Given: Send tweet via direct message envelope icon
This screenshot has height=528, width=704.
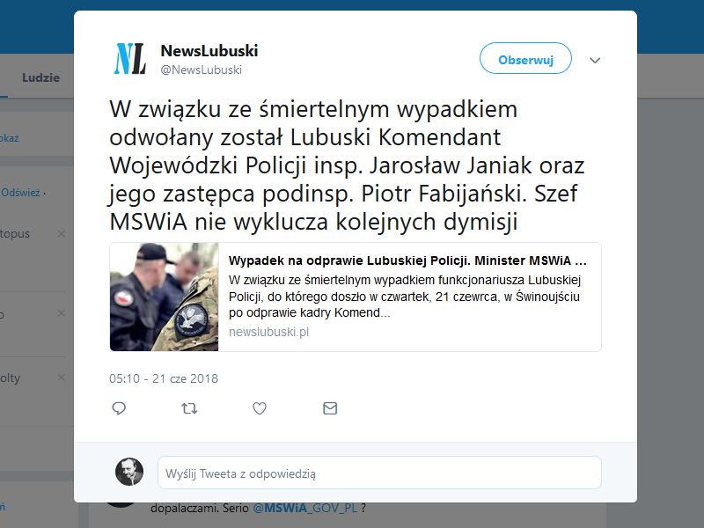Looking at the screenshot, I should 330,408.
